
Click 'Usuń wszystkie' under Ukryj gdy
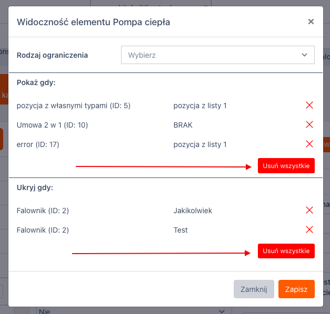(286, 251)
